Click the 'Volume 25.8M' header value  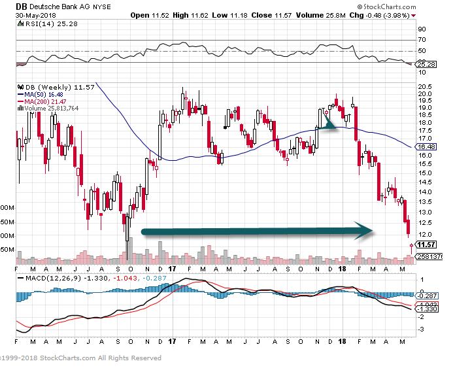pyautogui.click(x=320, y=15)
